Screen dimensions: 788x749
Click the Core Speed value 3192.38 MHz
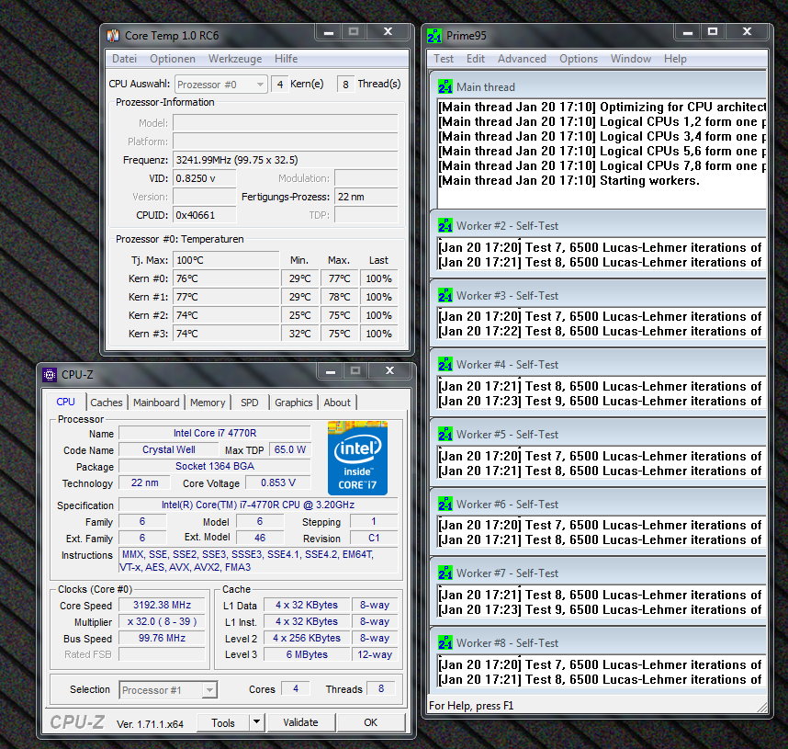[x=162, y=605]
